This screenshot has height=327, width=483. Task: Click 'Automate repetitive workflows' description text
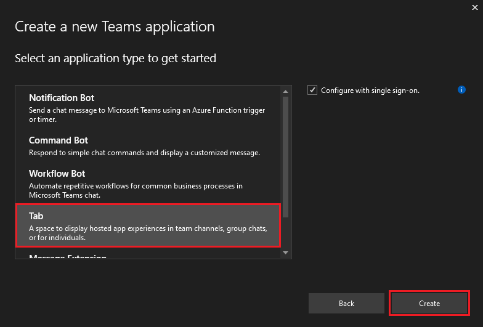[136, 191]
